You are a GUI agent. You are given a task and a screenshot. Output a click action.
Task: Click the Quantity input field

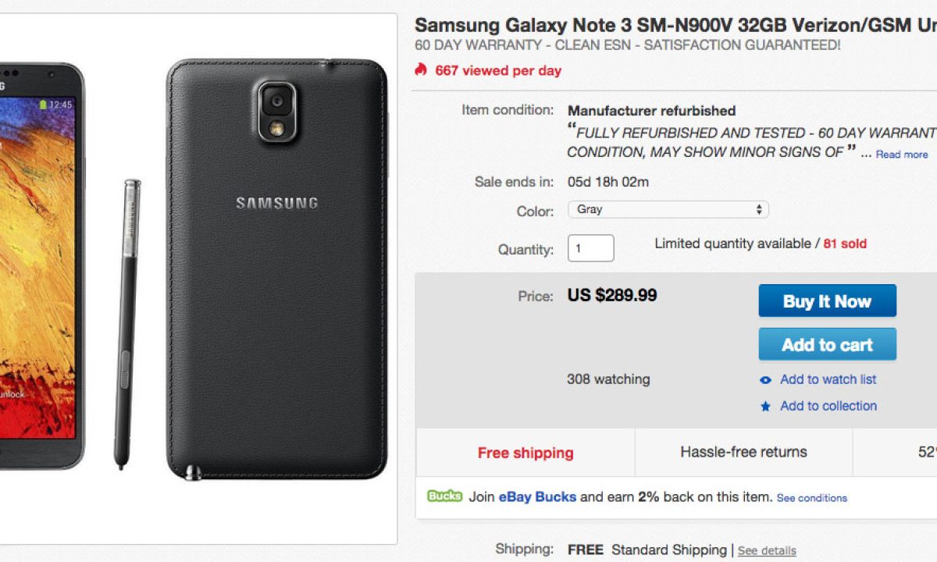(x=590, y=248)
